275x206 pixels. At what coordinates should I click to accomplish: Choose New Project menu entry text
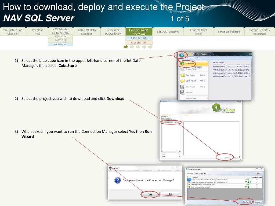point(191,75)
